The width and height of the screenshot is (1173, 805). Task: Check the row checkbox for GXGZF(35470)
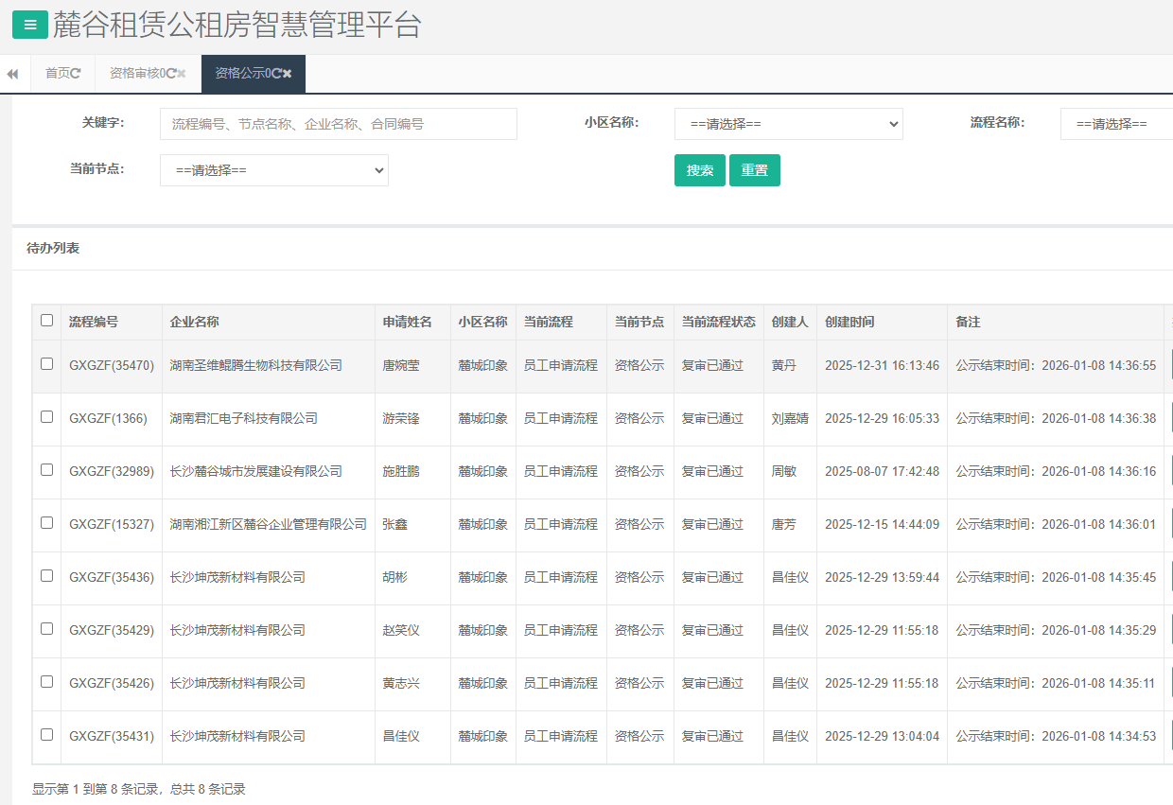pos(46,364)
